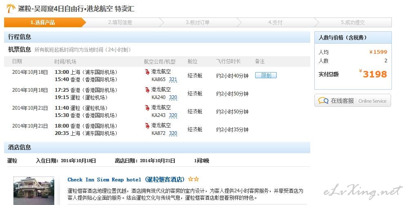Screen dimensions: 407x205
Task: Click the 舱位 column header
Action: 192,61
